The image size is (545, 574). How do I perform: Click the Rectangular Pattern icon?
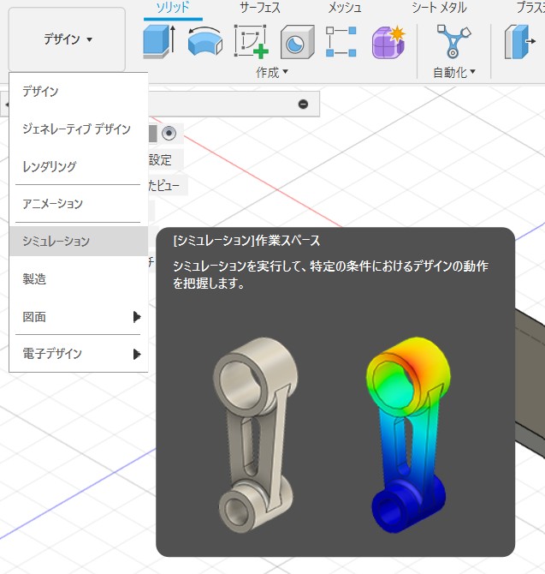coord(341,42)
